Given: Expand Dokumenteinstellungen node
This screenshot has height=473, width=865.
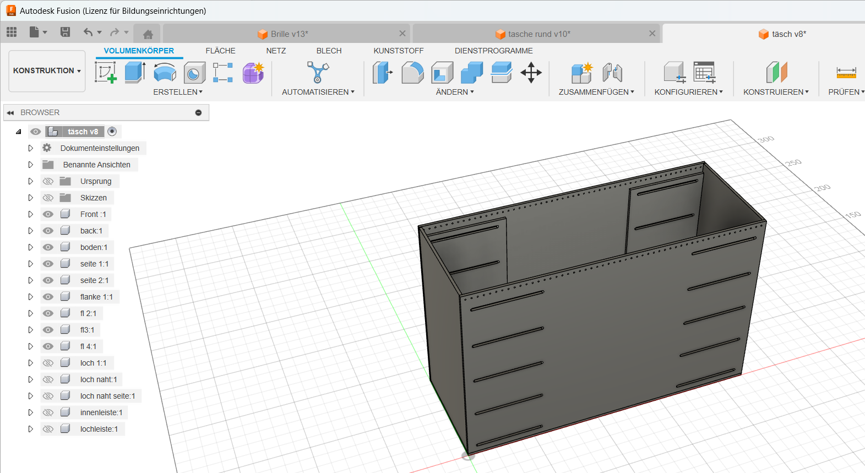Looking at the screenshot, I should pos(30,148).
